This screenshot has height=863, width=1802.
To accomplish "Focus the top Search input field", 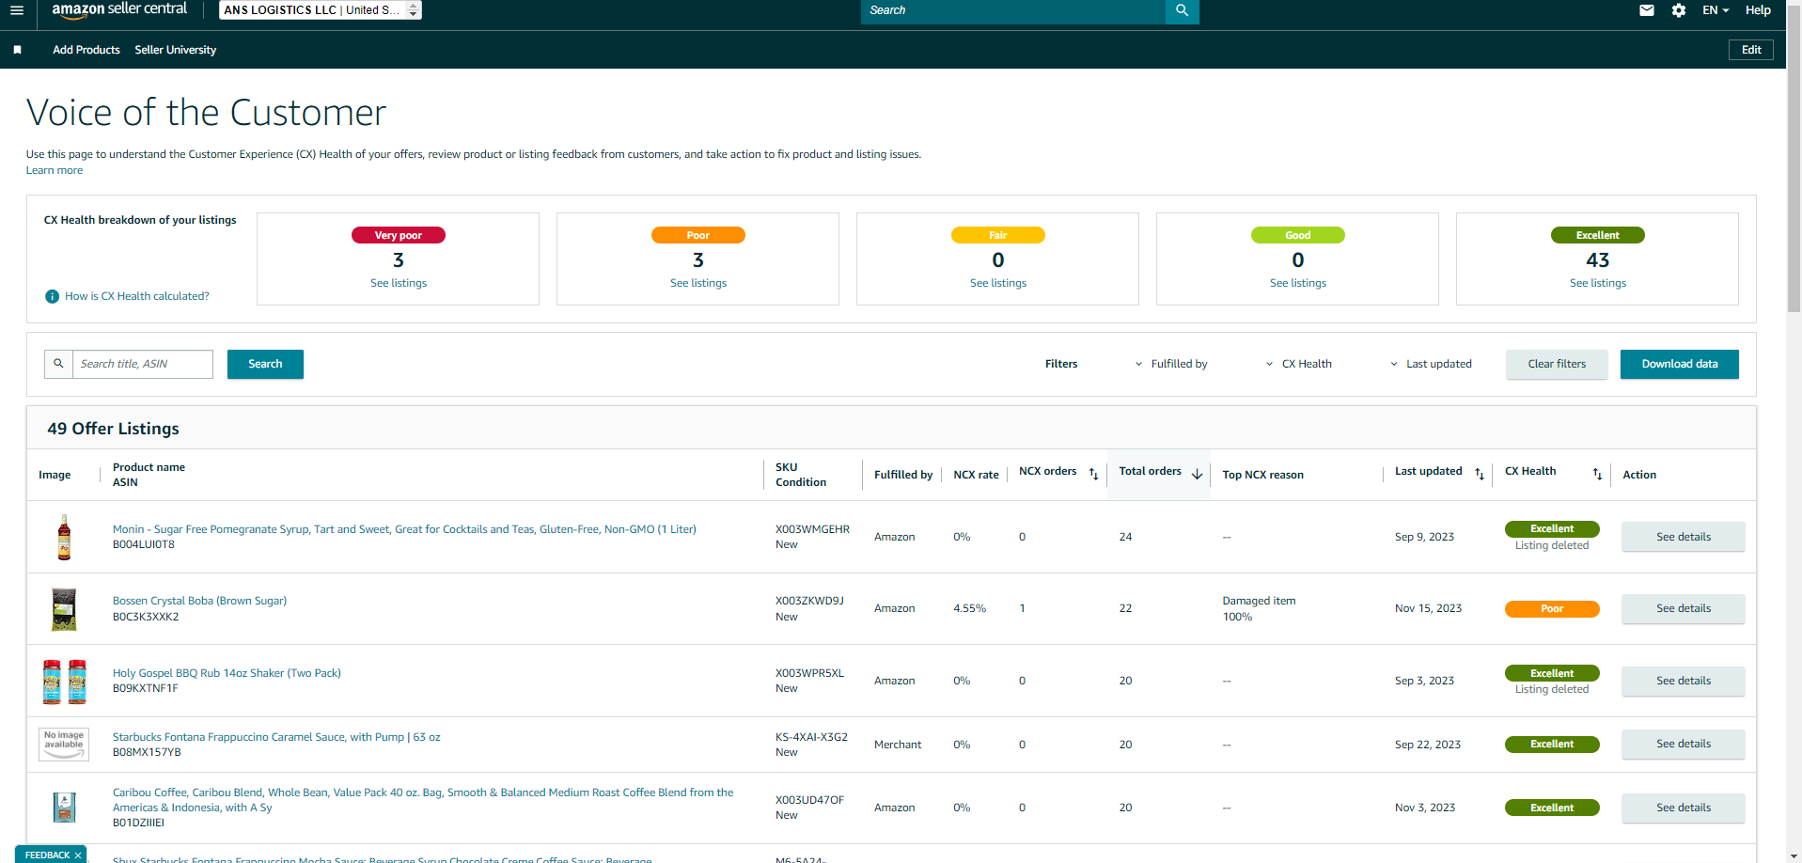I will 1013,10.
